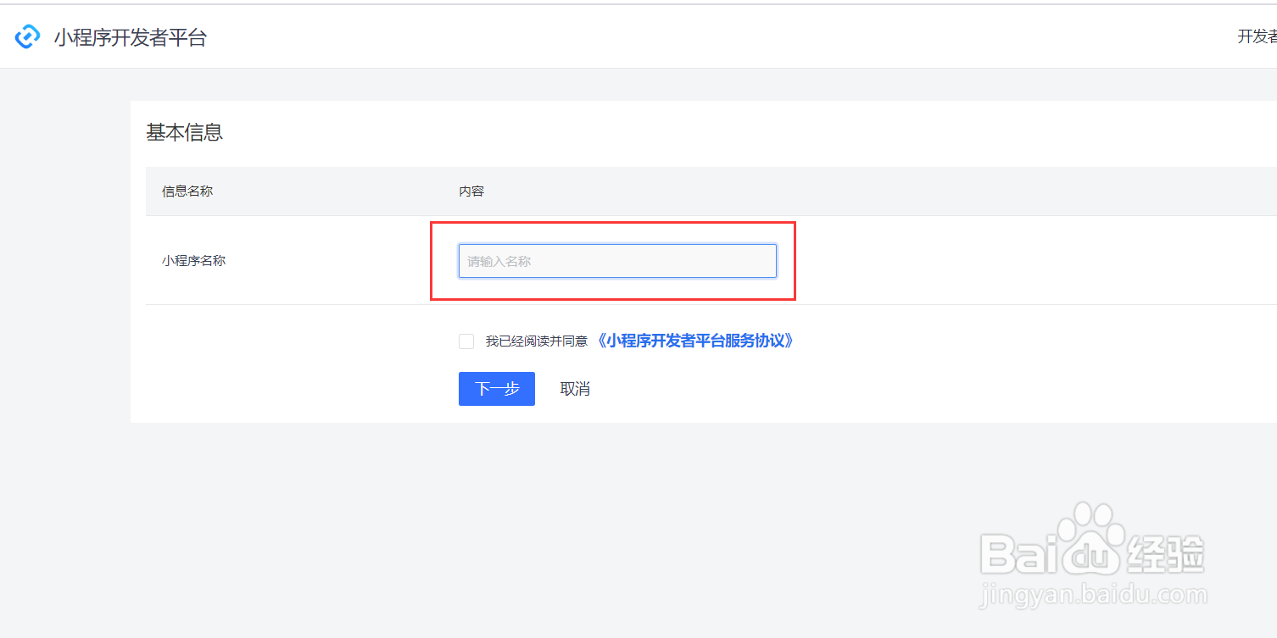Click the blue 下一步 button
The height and width of the screenshot is (638, 1277).
click(x=496, y=388)
